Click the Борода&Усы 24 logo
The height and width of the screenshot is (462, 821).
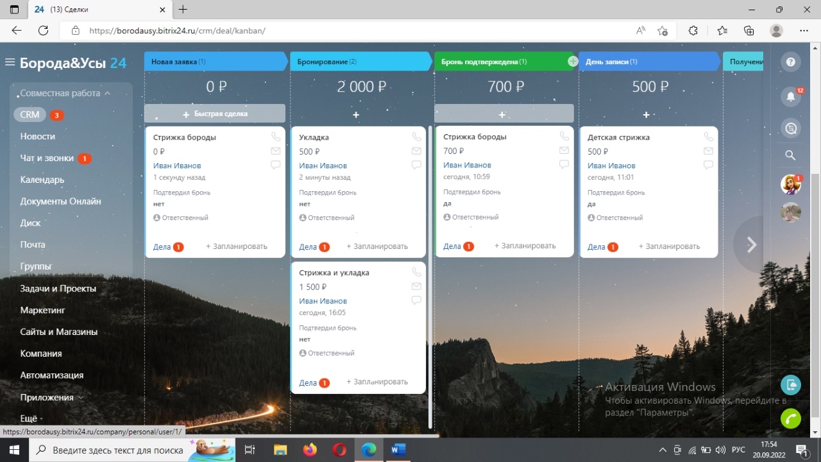[73, 63]
